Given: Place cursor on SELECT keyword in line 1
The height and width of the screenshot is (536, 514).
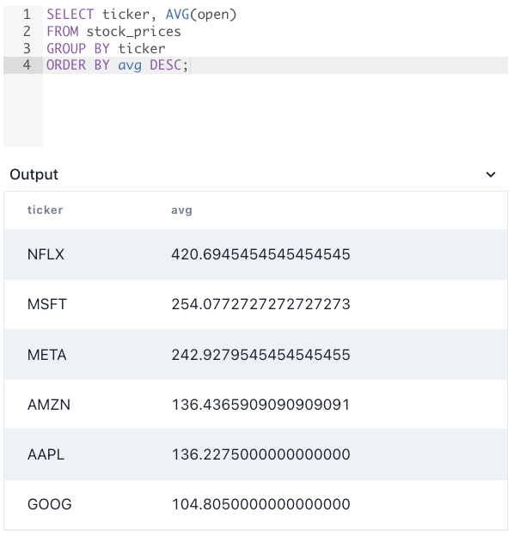Looking at the screenshot, I should (70, 15).
